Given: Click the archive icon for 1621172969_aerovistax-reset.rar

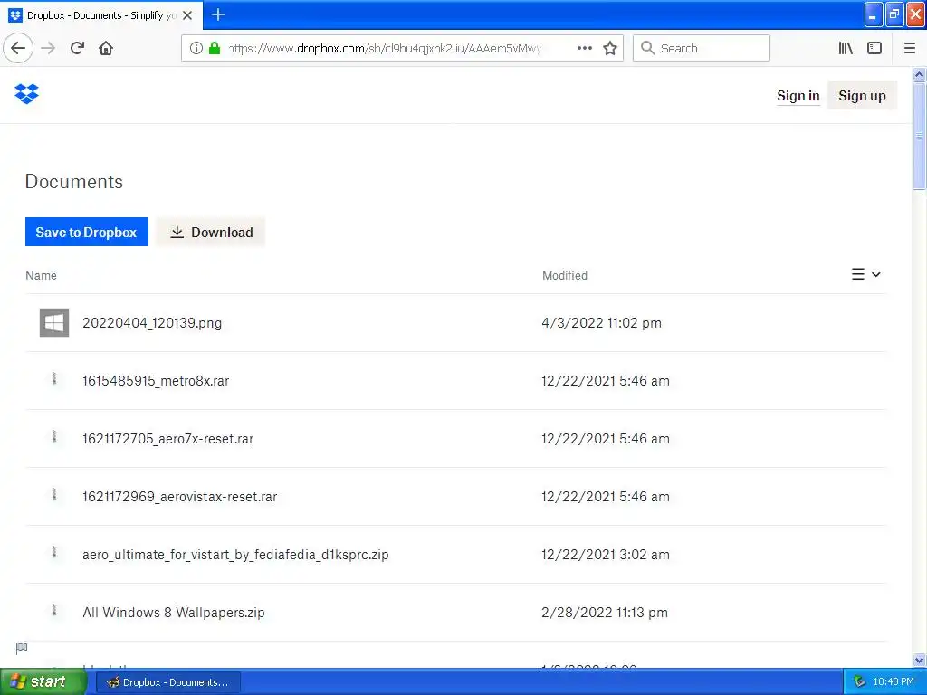Looking at the screenshot, I should [x=53, y=495].
